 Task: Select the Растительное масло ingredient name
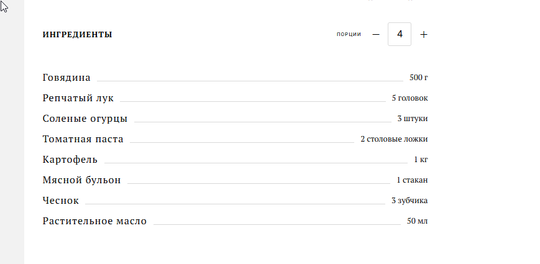pos(94,221)
